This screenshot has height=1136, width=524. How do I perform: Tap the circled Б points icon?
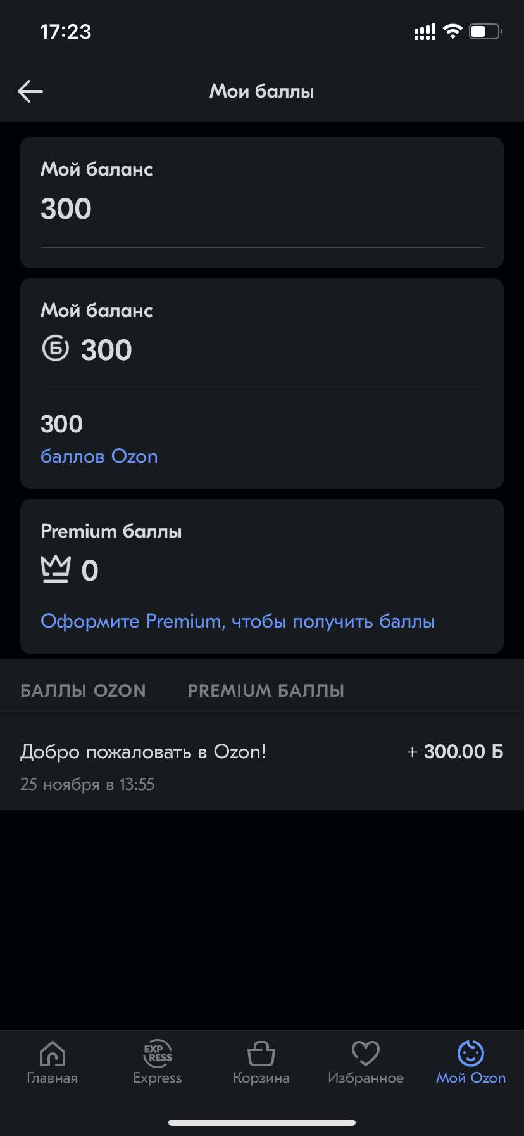[55, 349]
